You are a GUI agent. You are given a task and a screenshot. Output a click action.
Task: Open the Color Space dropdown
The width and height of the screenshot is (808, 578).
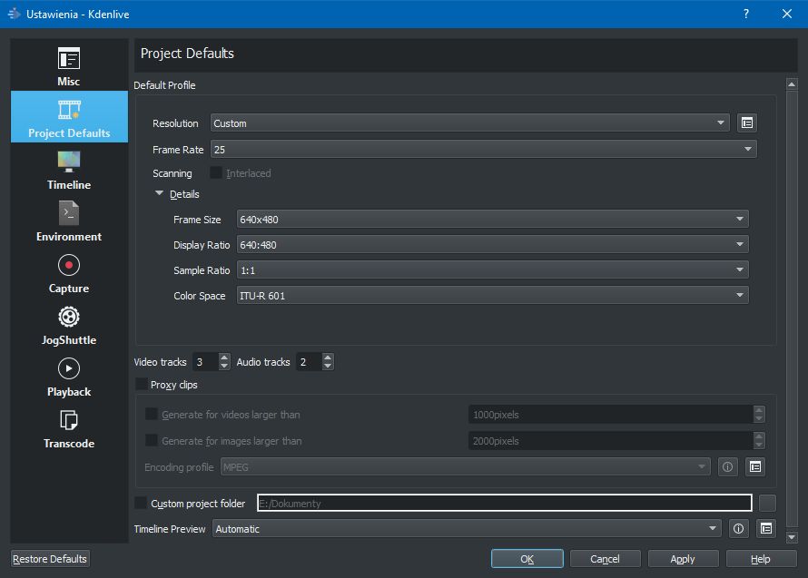492,296
